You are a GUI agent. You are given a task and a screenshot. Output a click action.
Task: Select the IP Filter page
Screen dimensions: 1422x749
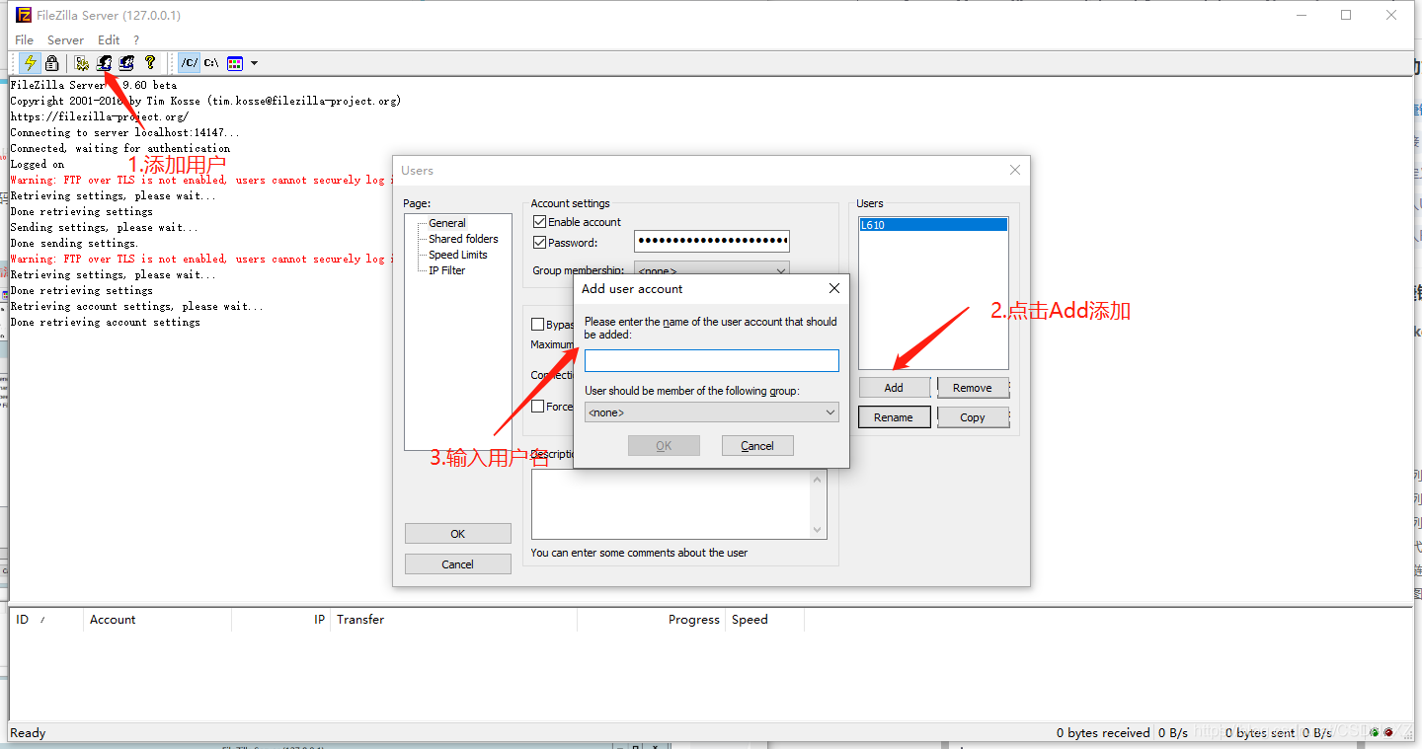tap(446, 270)
